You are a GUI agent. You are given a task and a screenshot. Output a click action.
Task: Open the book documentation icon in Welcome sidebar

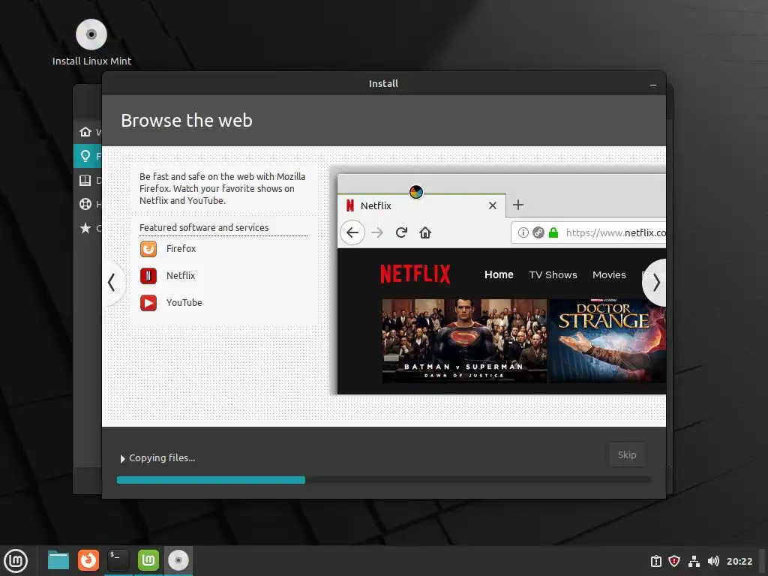tap(85, 180)
